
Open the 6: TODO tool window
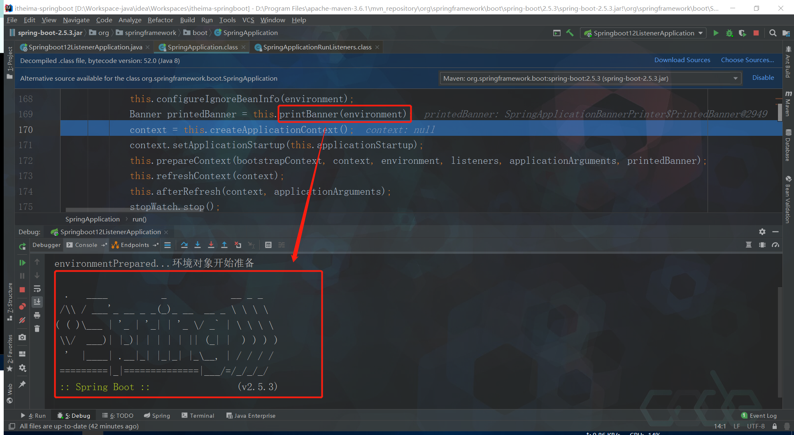point(118,416)
